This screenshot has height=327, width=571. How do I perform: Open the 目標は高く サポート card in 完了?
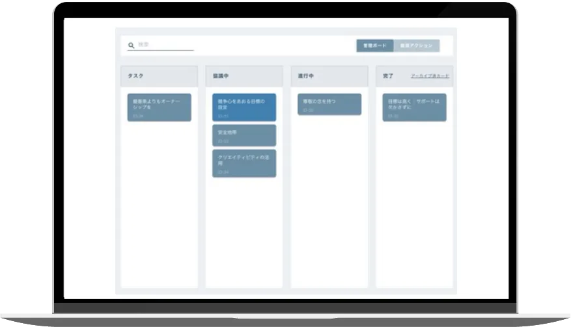414,107
